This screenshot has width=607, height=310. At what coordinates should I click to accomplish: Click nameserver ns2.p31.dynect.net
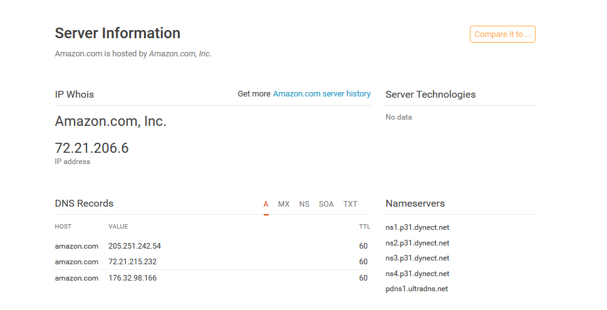[x=417, y=243]
